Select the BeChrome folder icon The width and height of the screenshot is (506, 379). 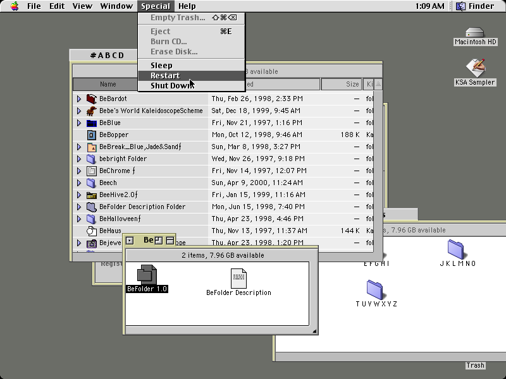tap(92, 171)
